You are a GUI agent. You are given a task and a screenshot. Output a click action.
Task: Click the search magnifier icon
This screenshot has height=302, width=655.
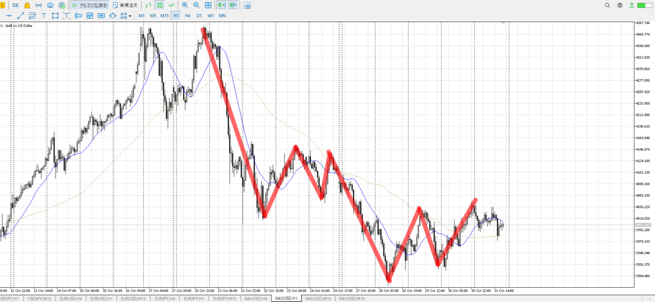(607, 5)
